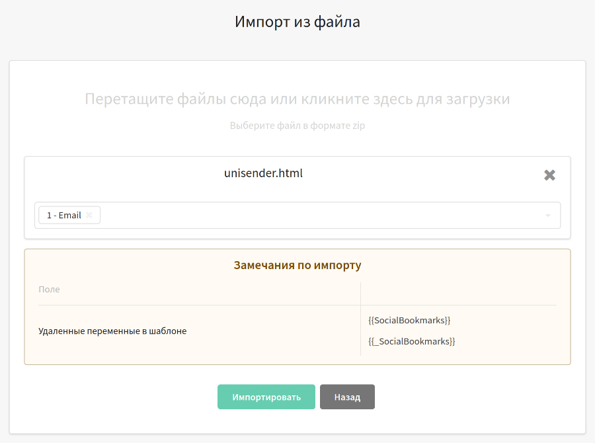Screen dimensions: 595x443
Task: Expand the list selection dropdown arrow
Action: [548, 216]
